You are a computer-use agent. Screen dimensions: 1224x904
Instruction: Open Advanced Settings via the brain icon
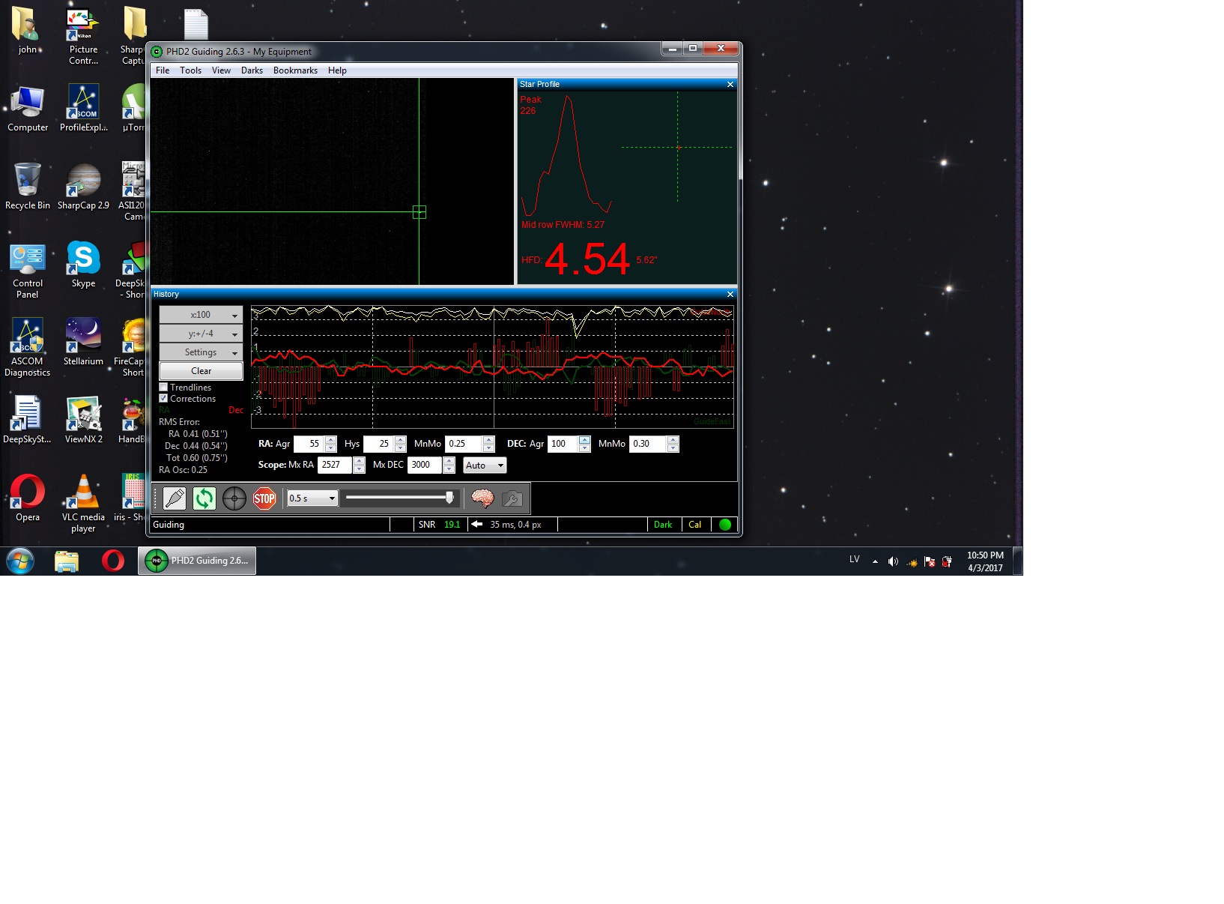482,498
